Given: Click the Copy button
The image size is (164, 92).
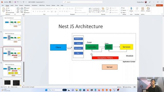Looking at the screenshot, I should (x=8, y=10).
